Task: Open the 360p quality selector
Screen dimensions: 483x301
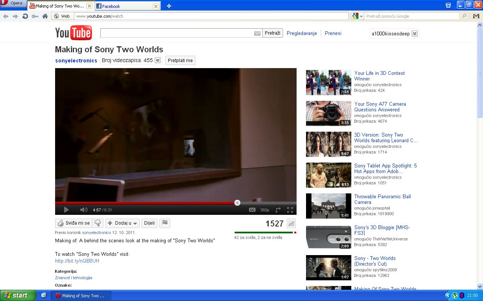Action: coord(265,210)
